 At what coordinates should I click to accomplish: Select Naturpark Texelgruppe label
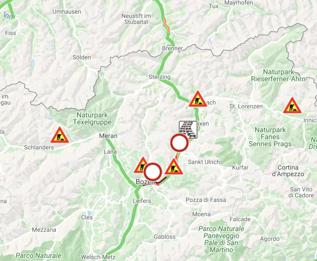click(92, 118)
